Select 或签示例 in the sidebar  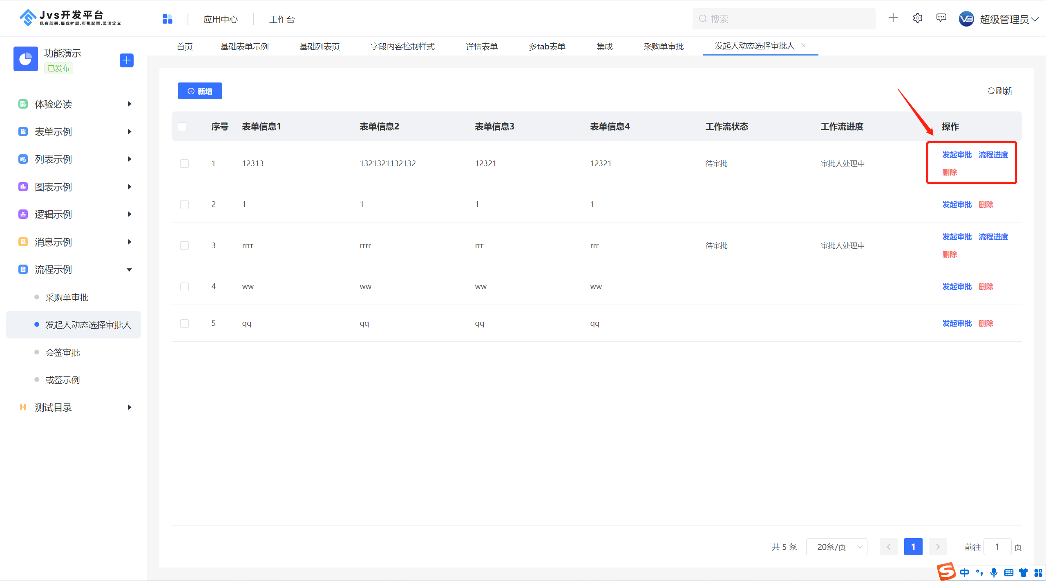click(x=63, y=380)
